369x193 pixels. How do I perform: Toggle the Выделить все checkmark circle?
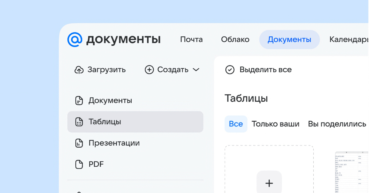pyautogui.click(x=230, y=70)
